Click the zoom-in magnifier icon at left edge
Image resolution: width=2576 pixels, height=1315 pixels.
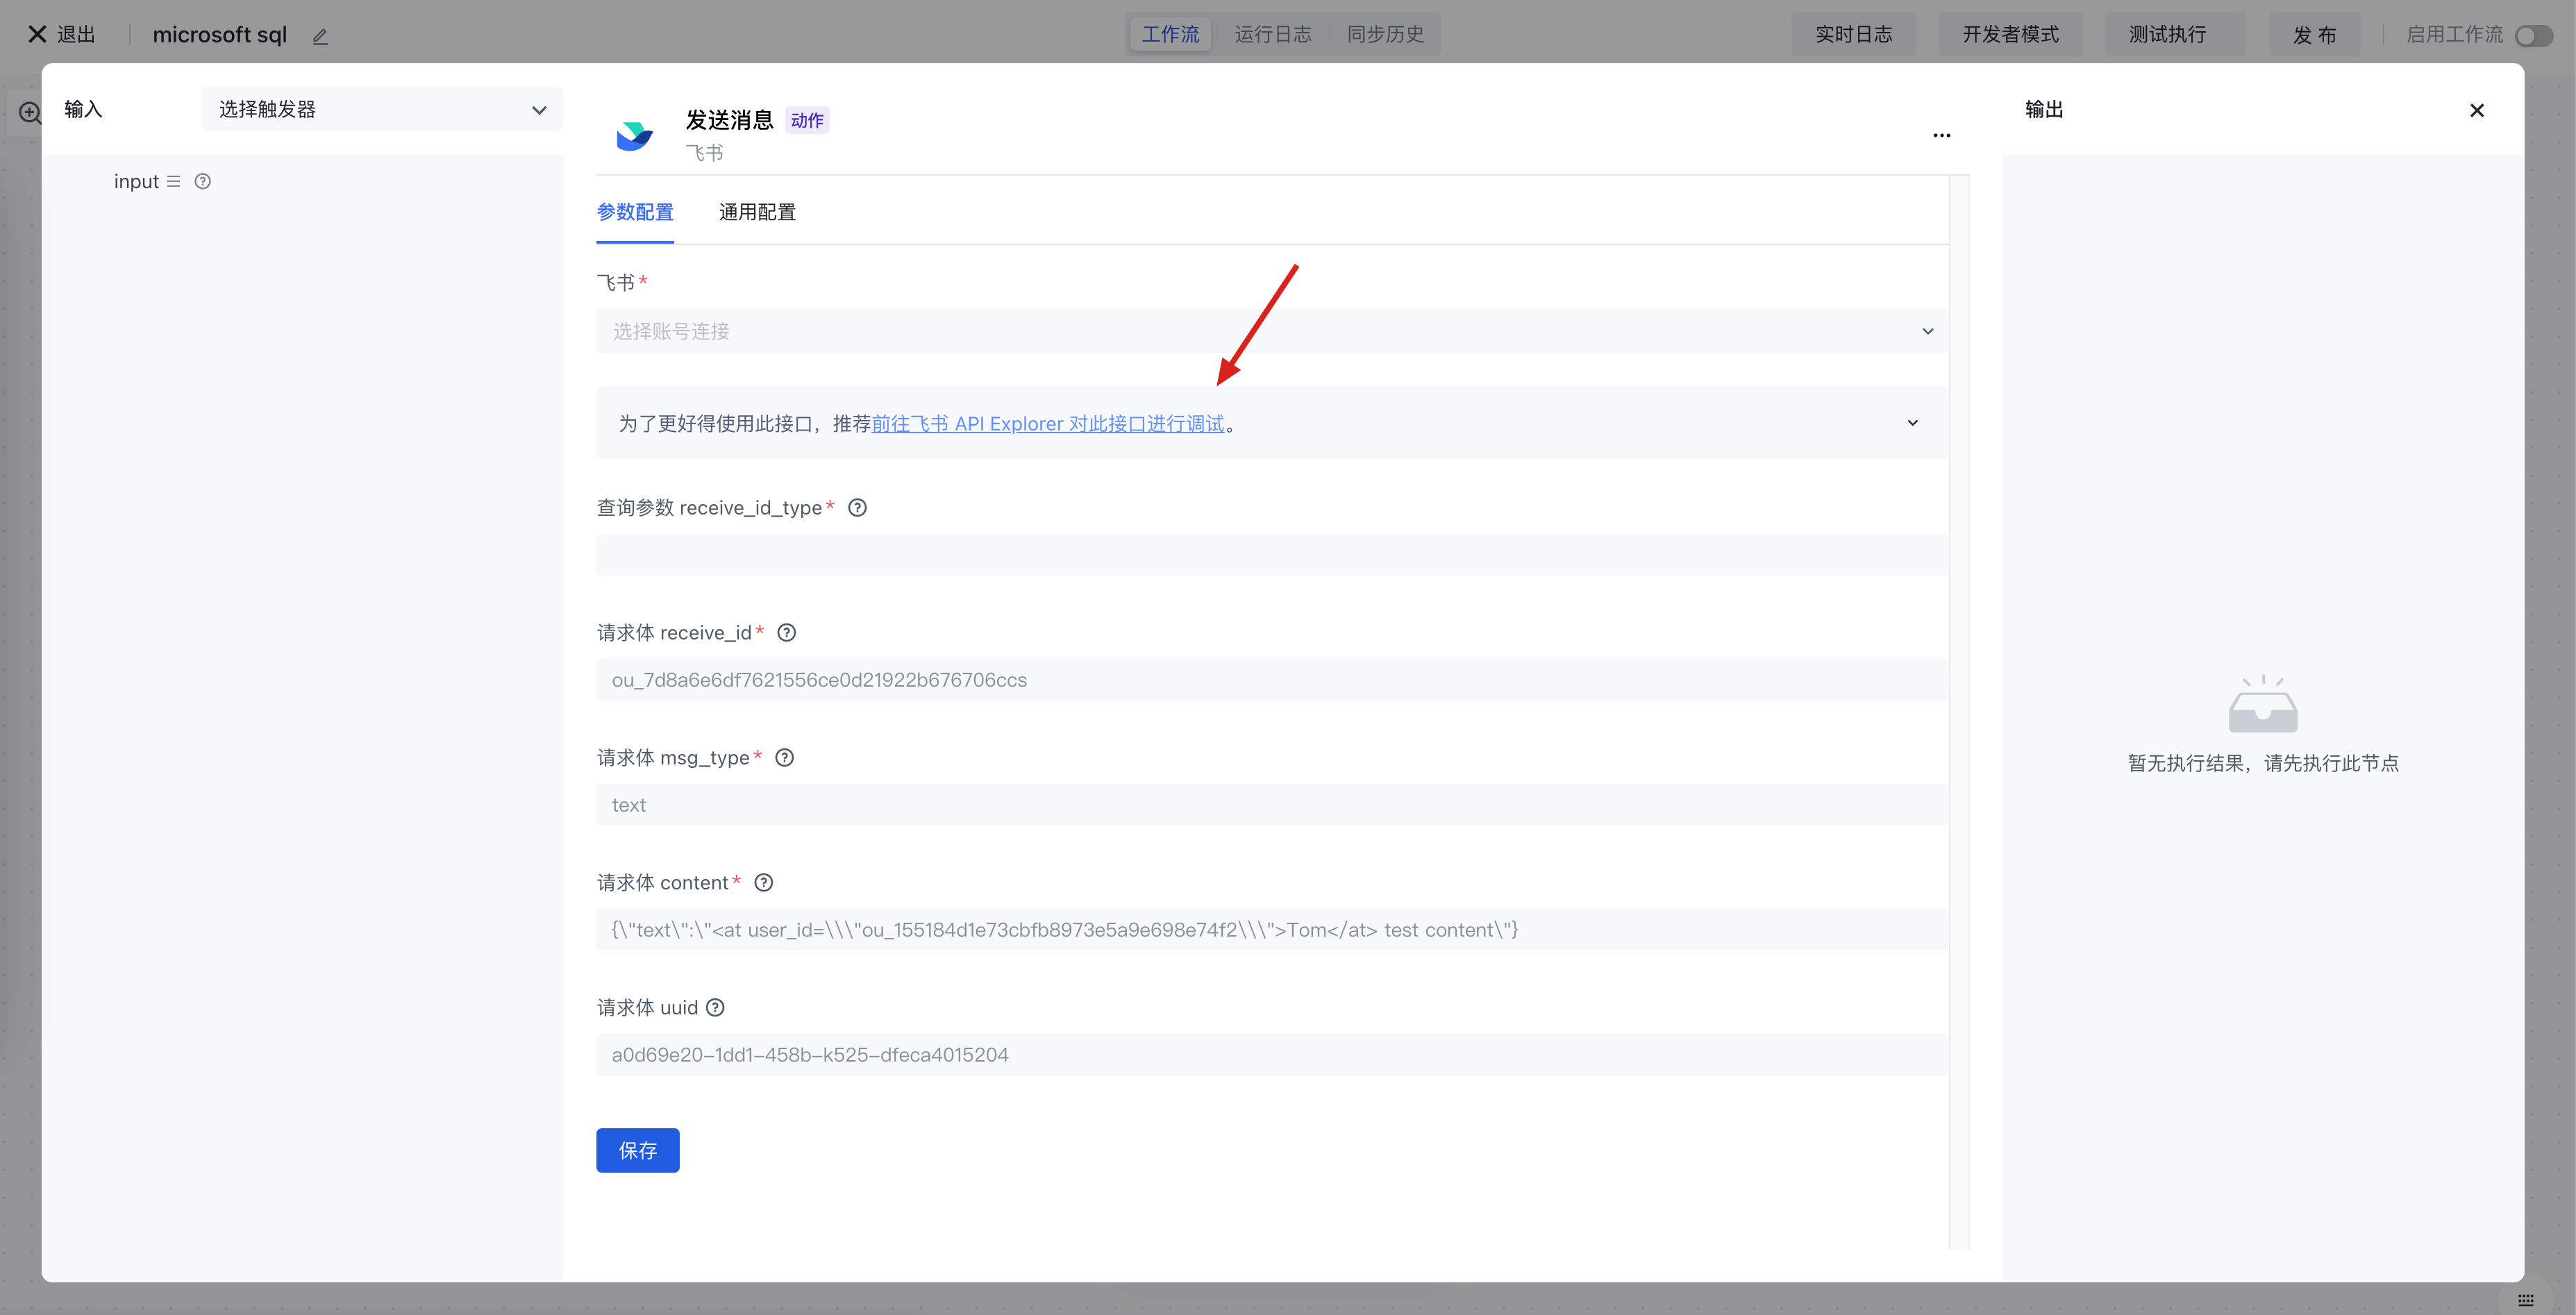click(30, 113)
